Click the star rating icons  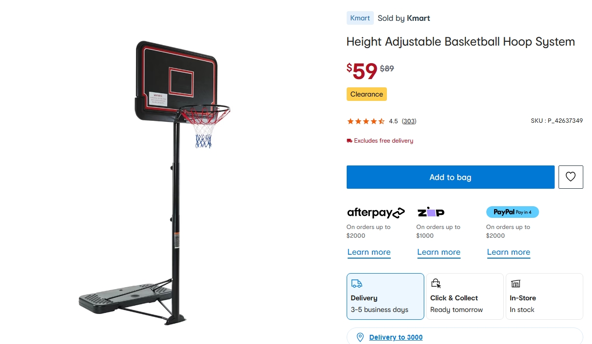coord(366,121)
